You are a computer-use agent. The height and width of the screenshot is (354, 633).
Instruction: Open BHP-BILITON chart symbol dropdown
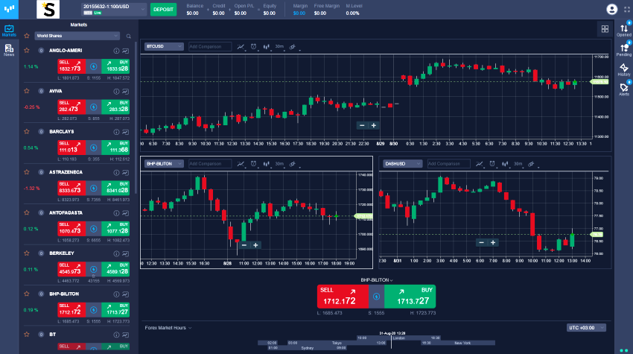(x=164, y=164)
